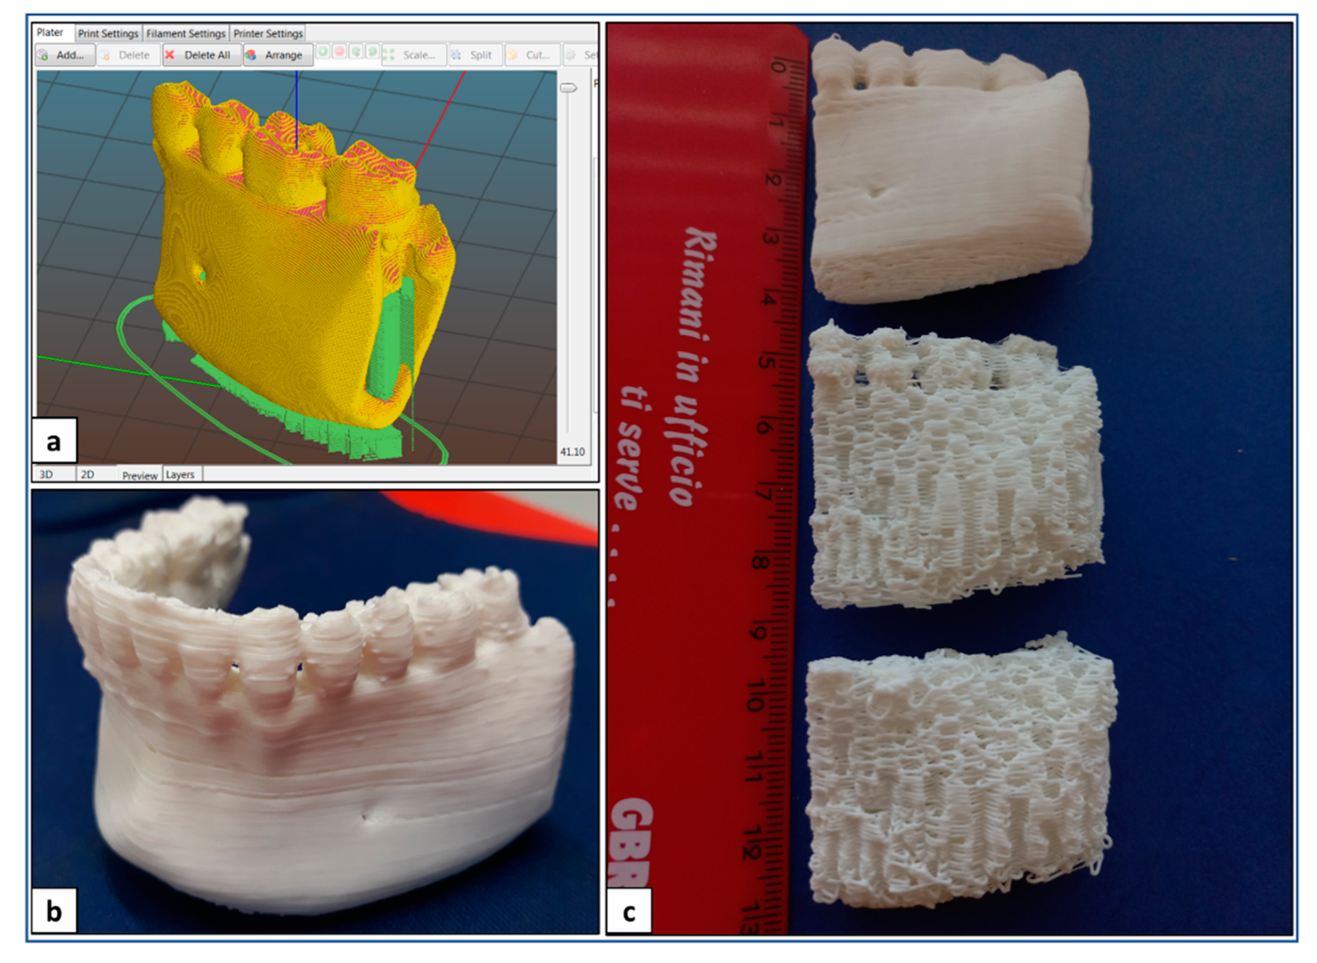Select the Plater tab

[x=50, y=32]
